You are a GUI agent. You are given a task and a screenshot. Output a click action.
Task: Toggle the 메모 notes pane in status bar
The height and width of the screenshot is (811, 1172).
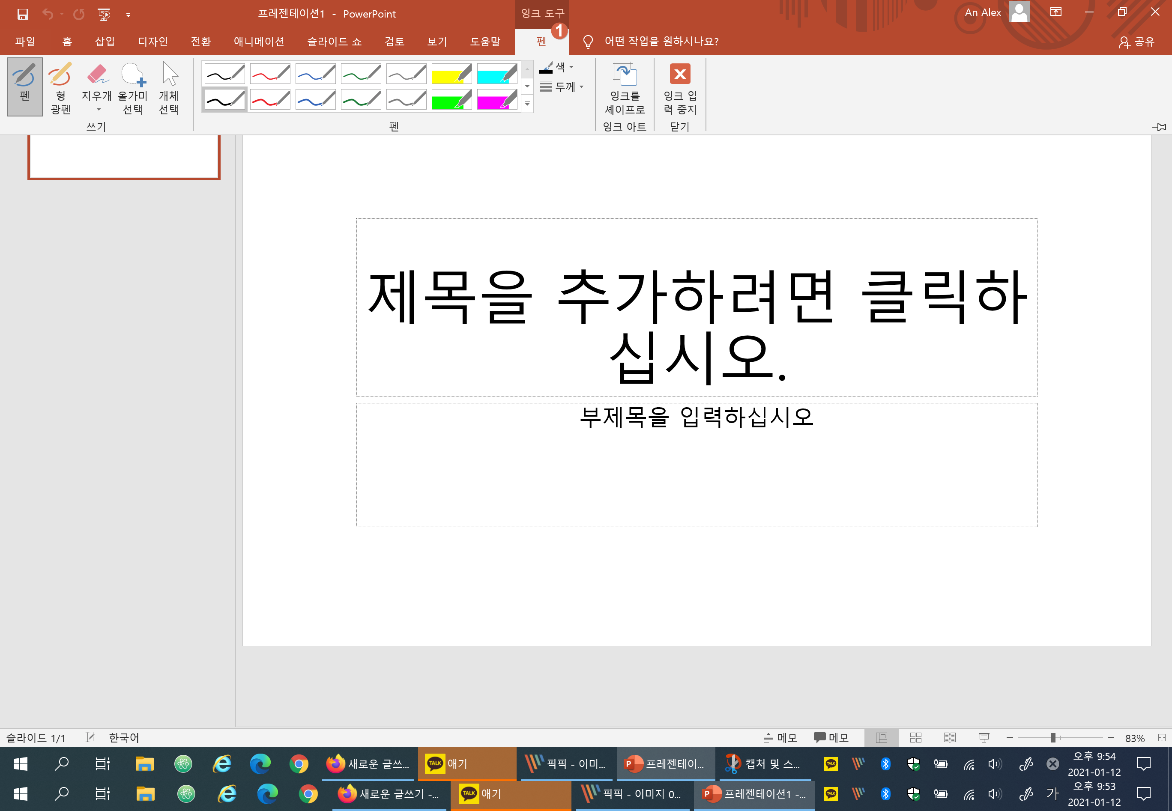pyautogui.click(x=780, y=737)
